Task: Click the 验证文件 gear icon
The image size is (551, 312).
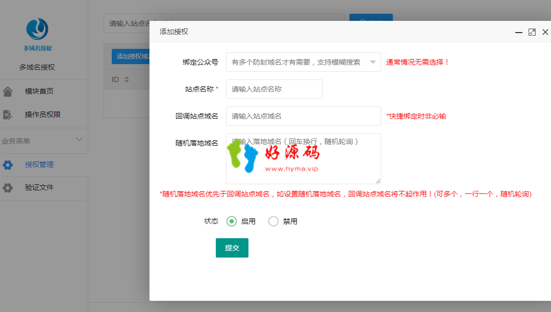Action: coord(7,188)
